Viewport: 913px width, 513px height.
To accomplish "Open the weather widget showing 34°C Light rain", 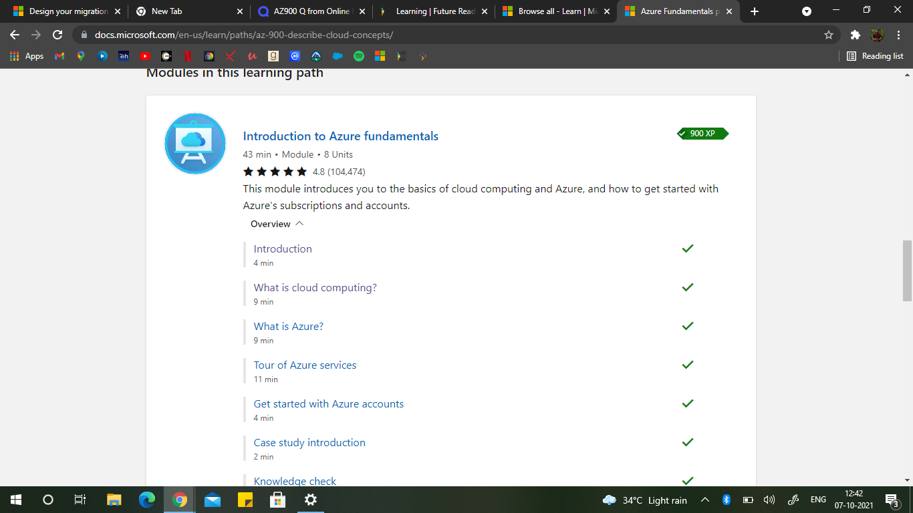I will point(644,500).
